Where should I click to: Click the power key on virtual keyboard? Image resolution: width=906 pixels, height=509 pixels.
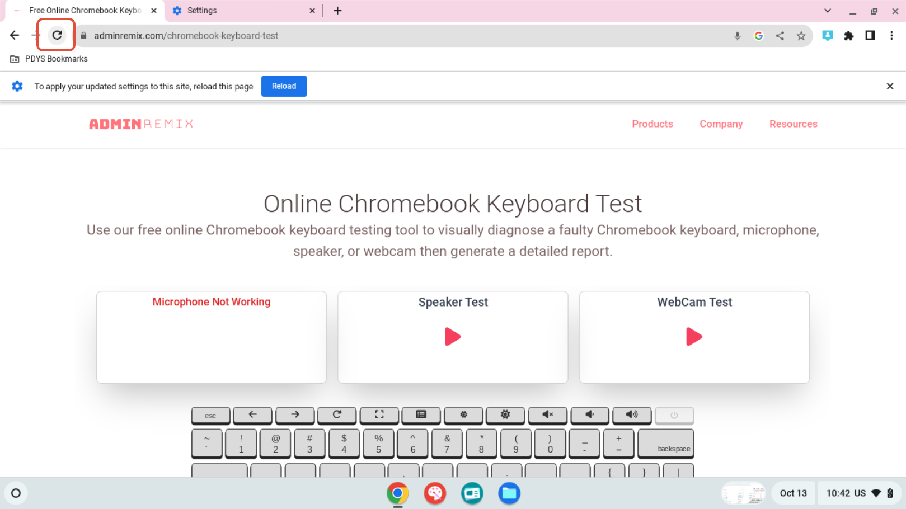tap(674, 415)
